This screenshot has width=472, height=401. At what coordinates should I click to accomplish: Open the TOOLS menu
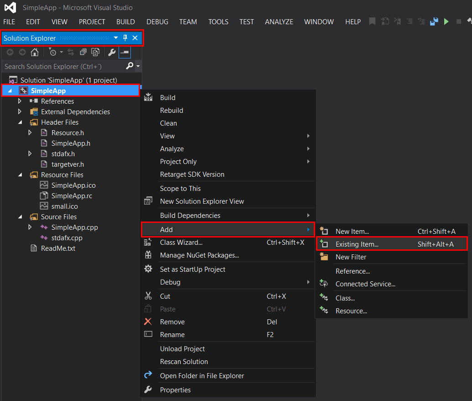pos(218,22)
